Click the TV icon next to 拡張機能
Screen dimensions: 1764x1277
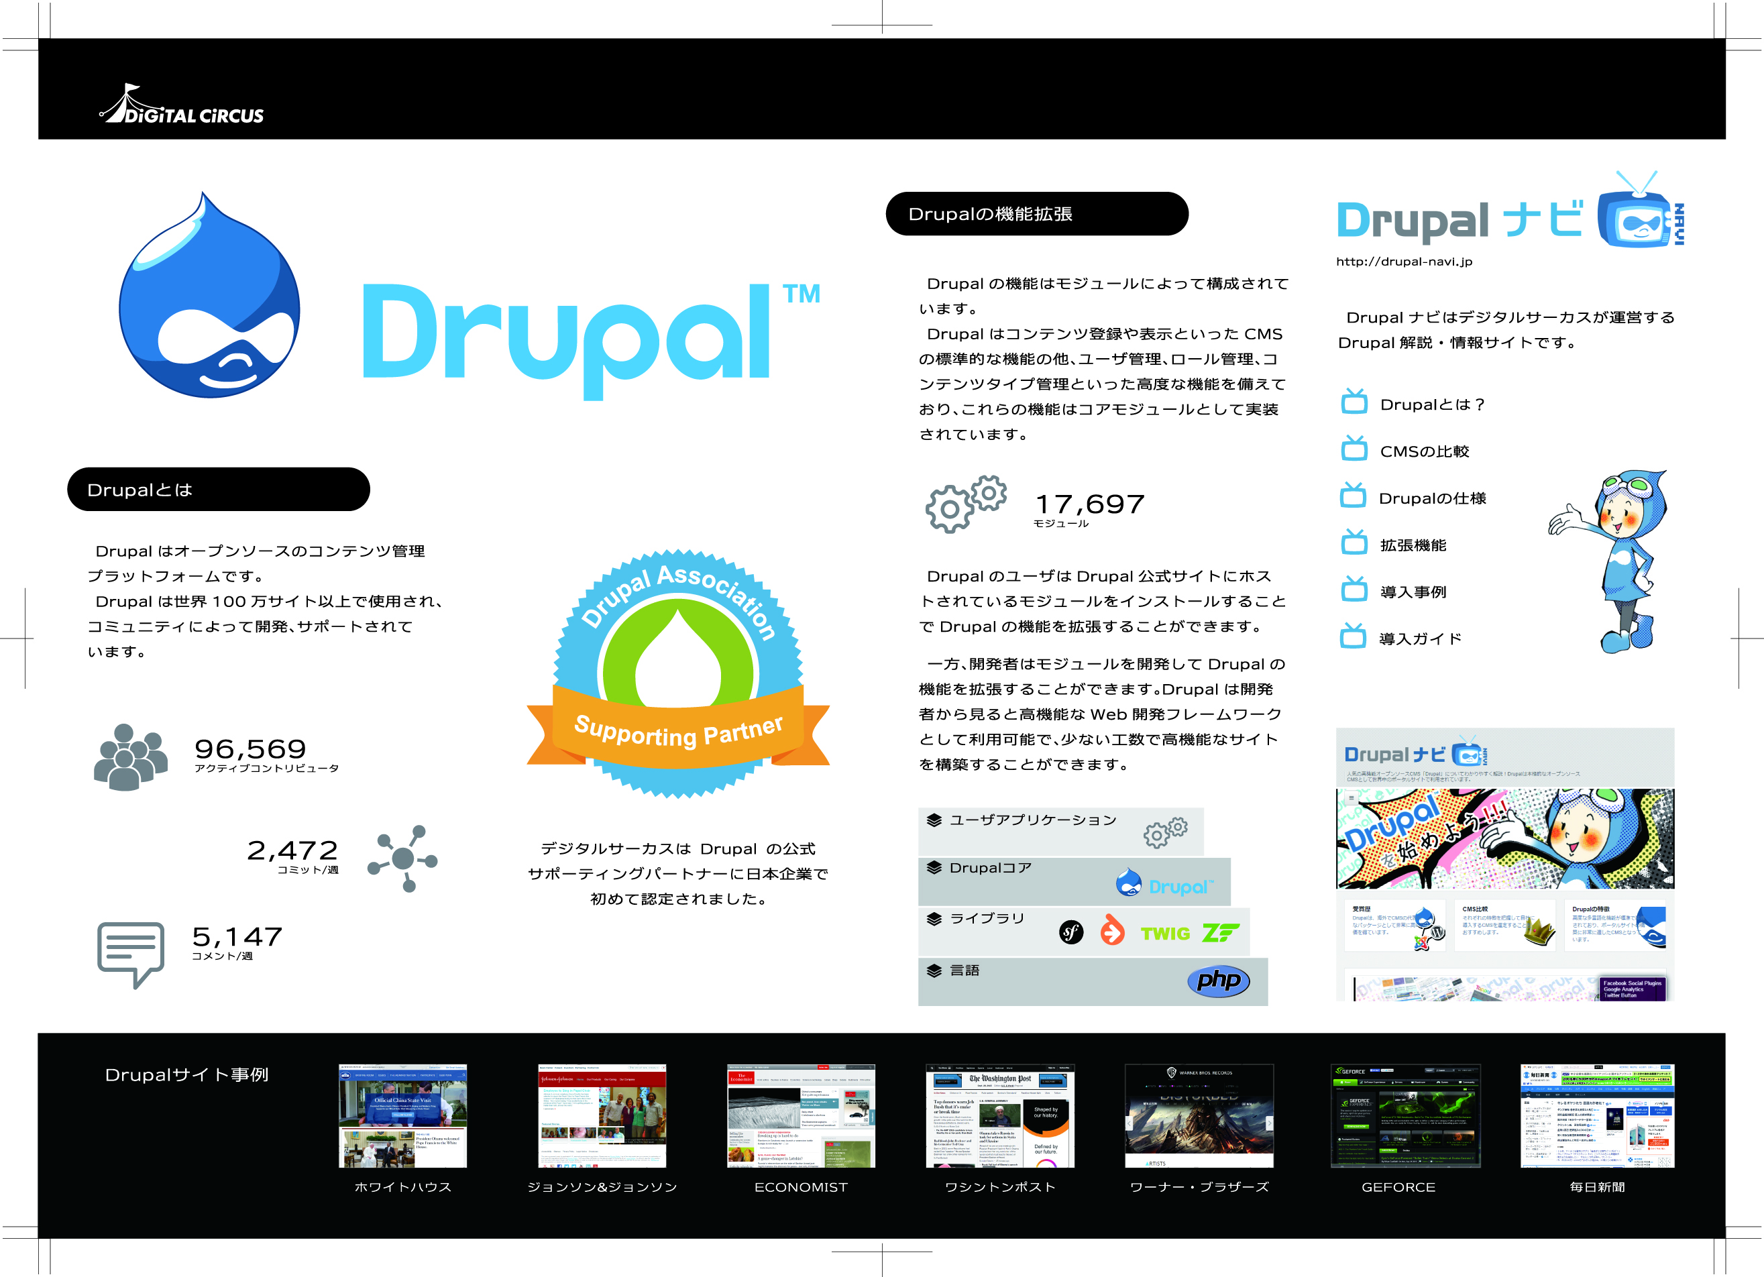[x=1354, y=542]
